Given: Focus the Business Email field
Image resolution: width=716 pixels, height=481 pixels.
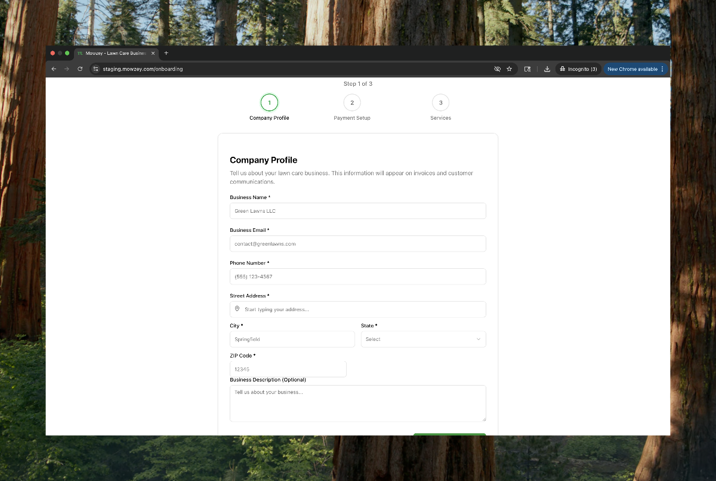Looking at the screenshot, I should 357,244.
